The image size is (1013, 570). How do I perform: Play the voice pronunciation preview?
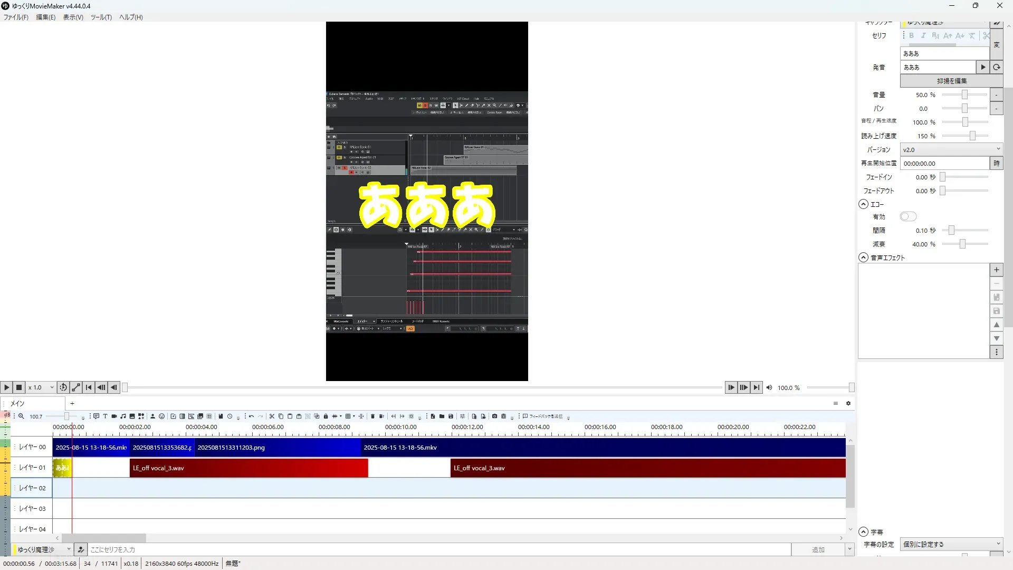tap(982, 67)
